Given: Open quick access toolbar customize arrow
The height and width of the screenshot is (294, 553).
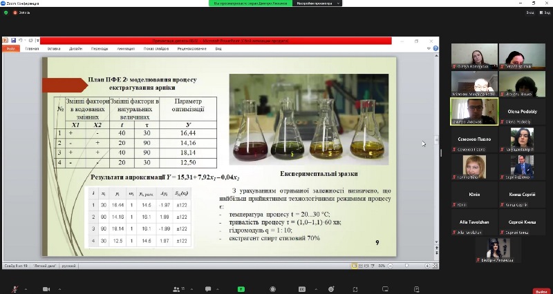Looking at the screenshot, I should [x=37, y=41].
